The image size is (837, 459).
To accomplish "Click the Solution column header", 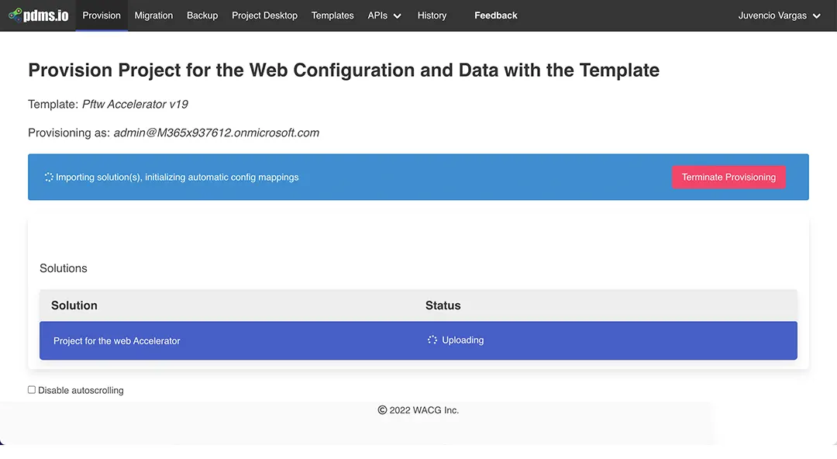I will 74,305.
